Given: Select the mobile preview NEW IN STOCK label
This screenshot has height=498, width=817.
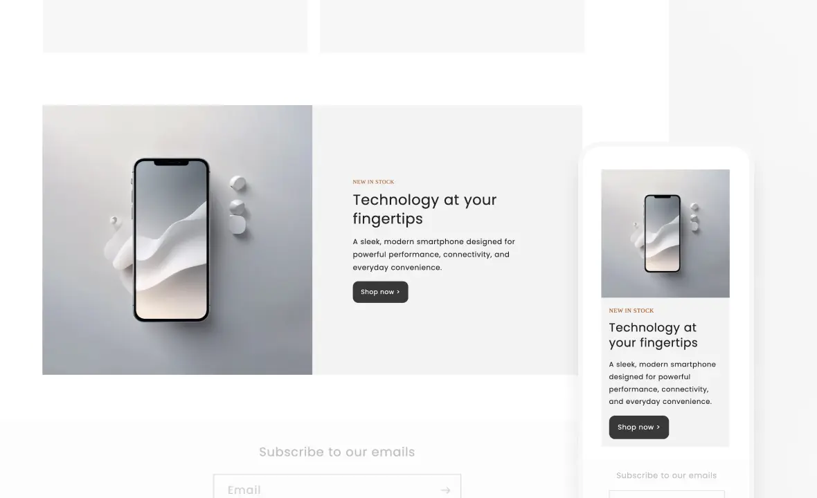Looking at the screenshot, I should click(x=631, y=311).
